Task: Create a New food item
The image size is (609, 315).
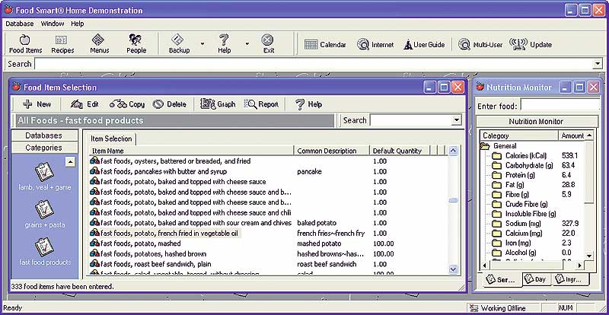Action: click(x=37, y=104)
